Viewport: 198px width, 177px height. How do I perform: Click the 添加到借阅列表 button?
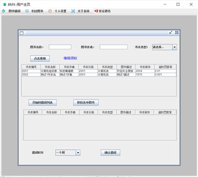coord(43,102)
